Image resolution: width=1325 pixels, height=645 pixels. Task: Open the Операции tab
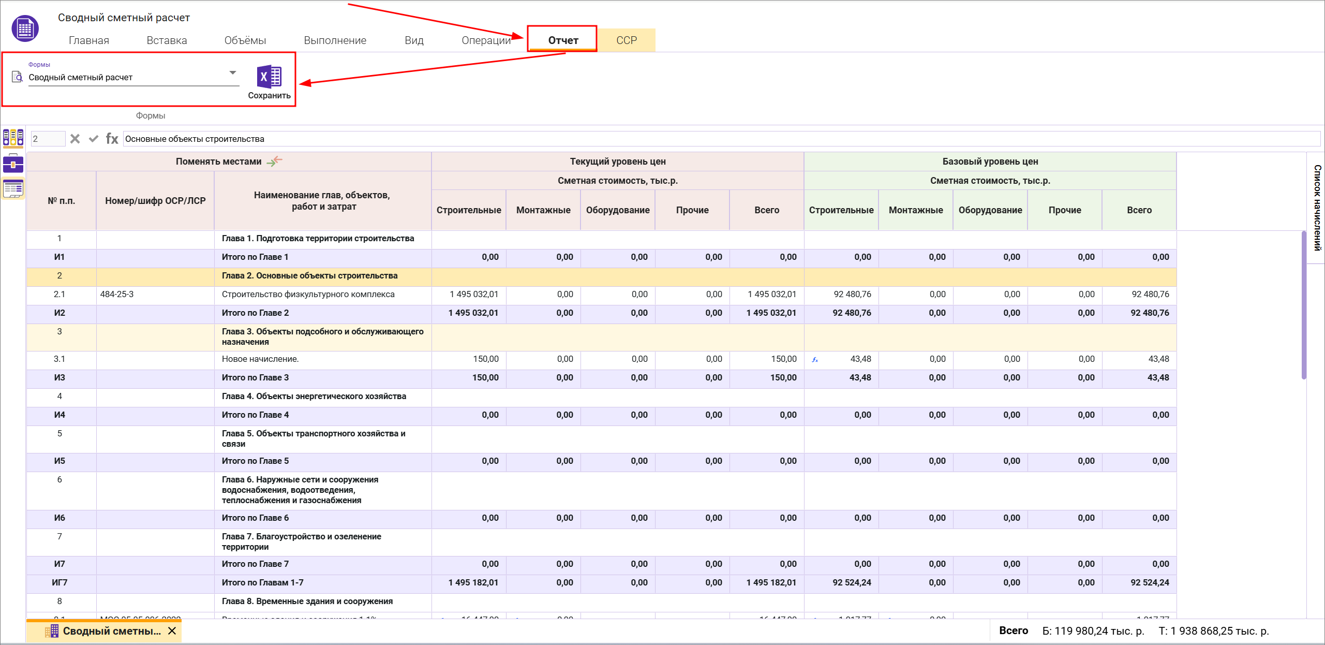(x=486, y=40)
